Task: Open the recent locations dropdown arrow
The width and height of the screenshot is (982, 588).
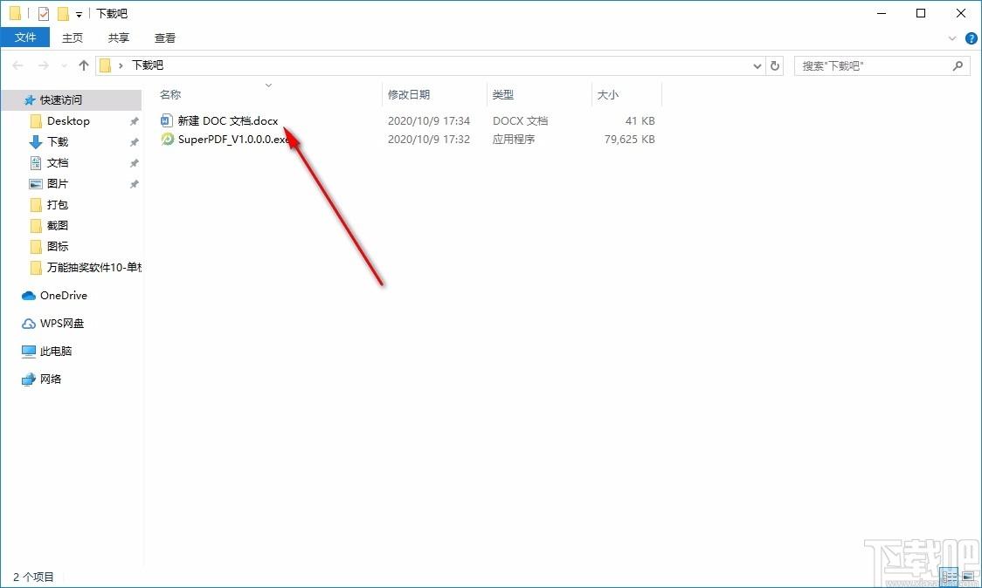Action: [x=64, y=65]
